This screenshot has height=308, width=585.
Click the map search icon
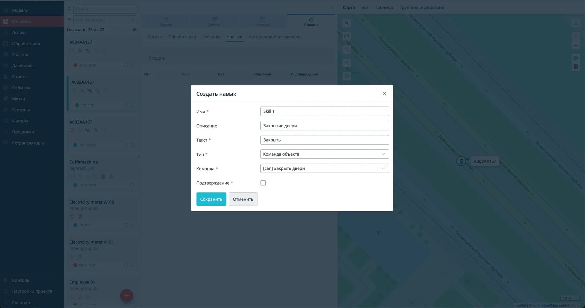[347, 23]
